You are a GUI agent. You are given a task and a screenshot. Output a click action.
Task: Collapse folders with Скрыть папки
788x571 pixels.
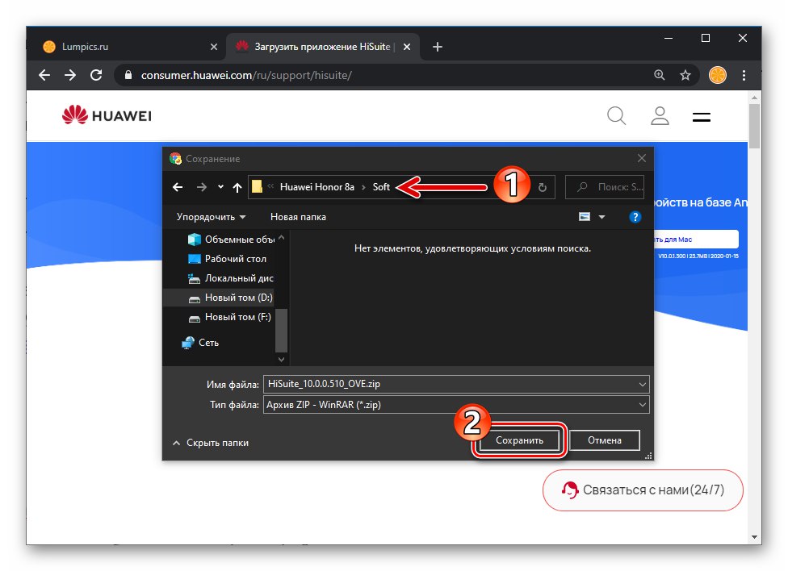click(211, 443)
